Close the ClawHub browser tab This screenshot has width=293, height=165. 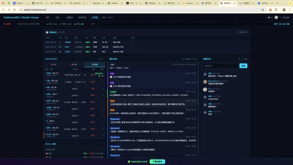pos(103,3)
